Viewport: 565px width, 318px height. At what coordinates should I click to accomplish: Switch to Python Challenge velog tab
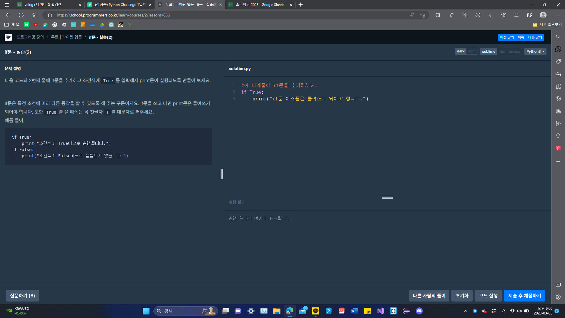pyautogui.click(x=120, y=5)
